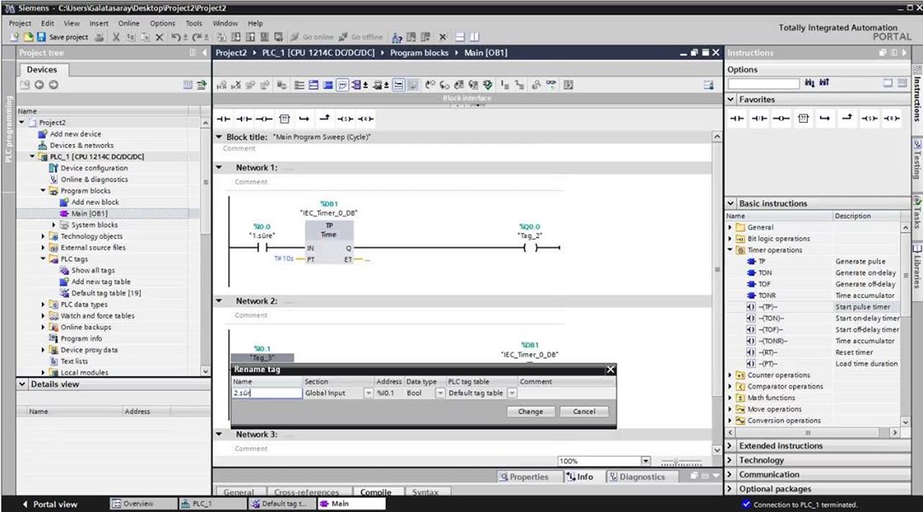Pick output coil in Instructions Favorites pane
The image size is (923, 512).
[x=781, y=119]
